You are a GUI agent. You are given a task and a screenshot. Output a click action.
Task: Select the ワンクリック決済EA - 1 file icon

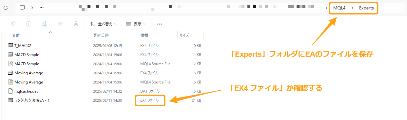click(10, 100)
